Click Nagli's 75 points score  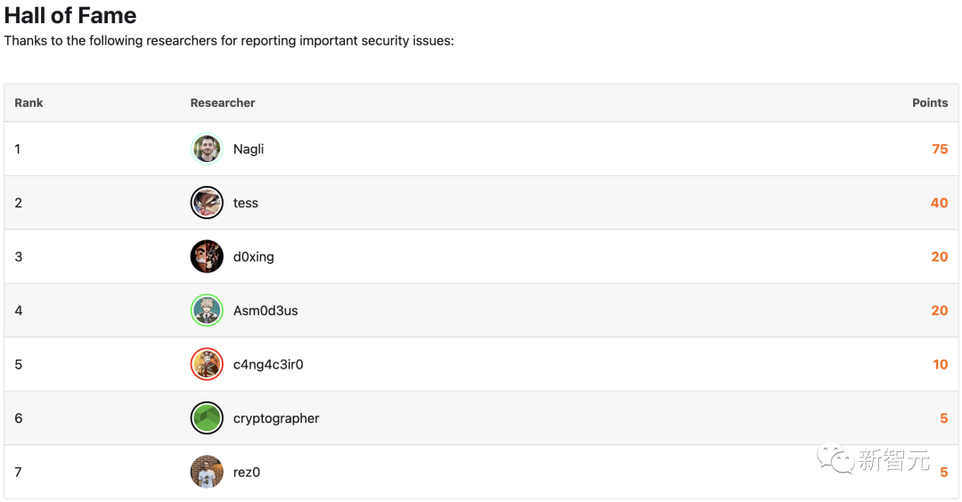[x=940, y=150]
